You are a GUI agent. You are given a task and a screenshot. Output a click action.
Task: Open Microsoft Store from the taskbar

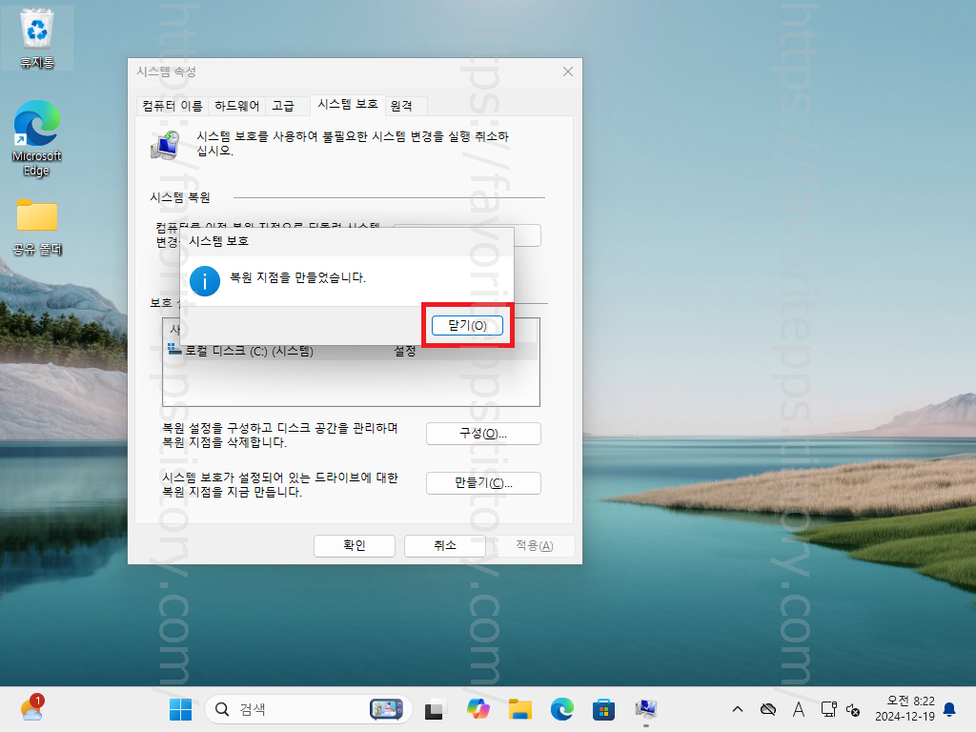point(603,709)
